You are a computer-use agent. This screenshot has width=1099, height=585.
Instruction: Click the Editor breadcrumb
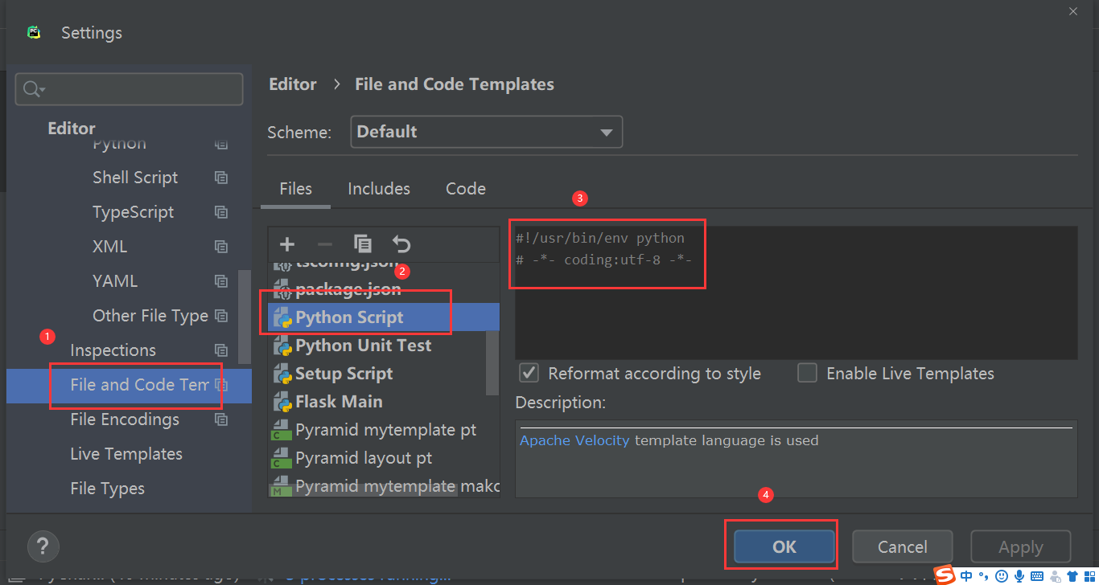click(x=293, y=84)
